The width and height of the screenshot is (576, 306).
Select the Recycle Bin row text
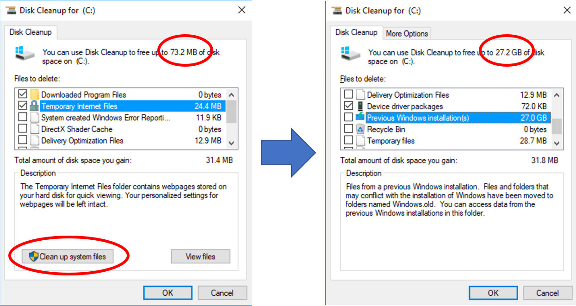(x=386, y=129)
